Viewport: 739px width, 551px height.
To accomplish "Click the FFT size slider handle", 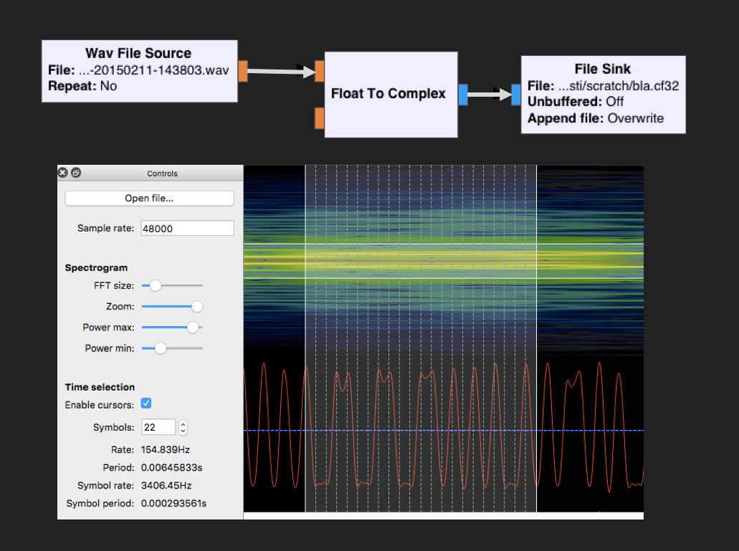I will coord(156,286).
